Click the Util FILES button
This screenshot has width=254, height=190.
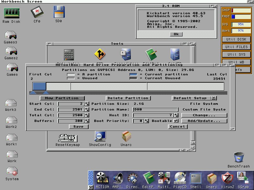pyautogui.click(x=236, y=47)
